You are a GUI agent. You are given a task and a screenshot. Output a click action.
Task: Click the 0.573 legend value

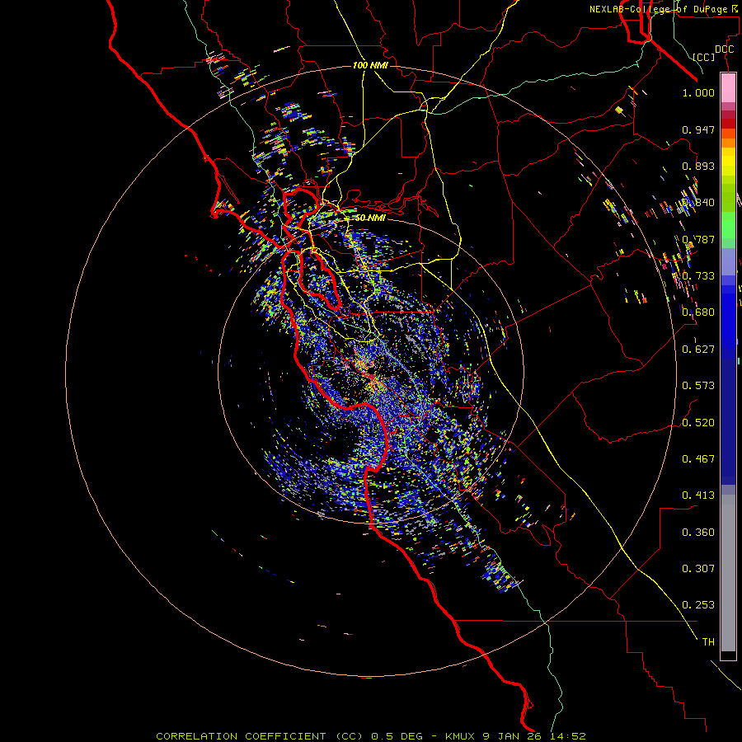698,386
